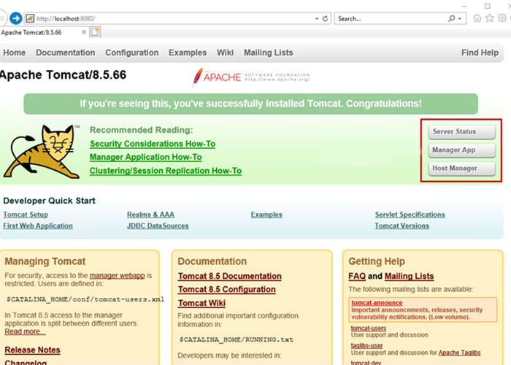Open the Realms & AAA link
Screen dimensions: 511x365
point(150,215)
